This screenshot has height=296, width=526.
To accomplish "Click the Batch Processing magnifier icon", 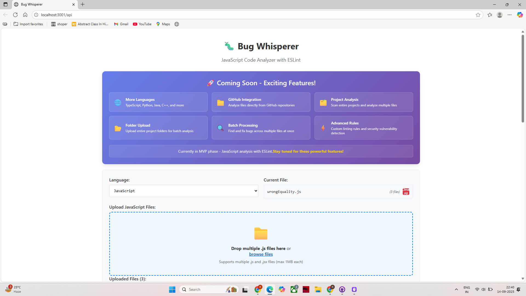I will pos(220,128).
